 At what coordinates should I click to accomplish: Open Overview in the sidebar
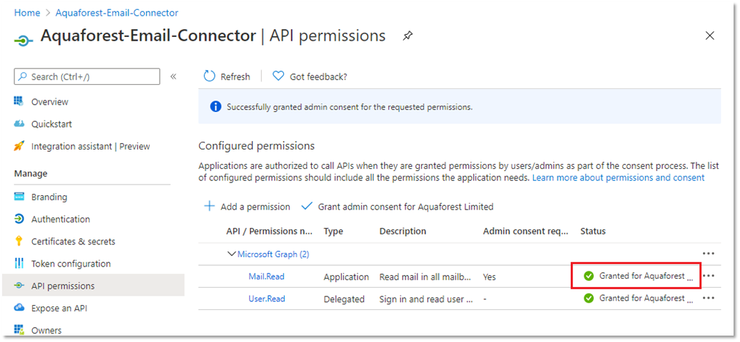(x=49, y=102)
